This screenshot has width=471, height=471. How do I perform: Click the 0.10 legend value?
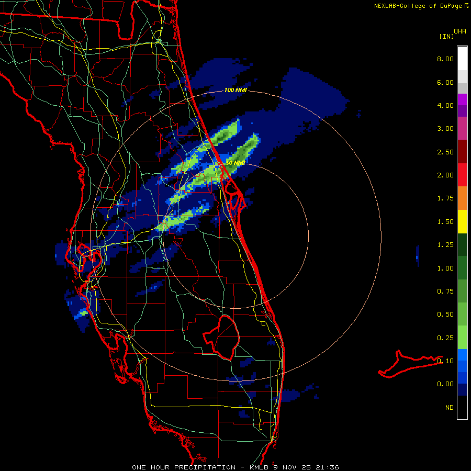445,361
